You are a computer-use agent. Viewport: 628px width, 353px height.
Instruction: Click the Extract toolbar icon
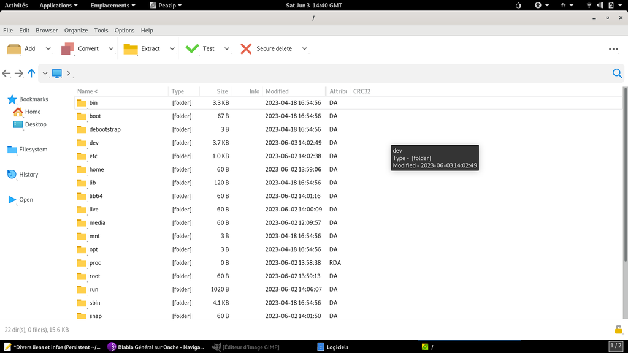131,48
